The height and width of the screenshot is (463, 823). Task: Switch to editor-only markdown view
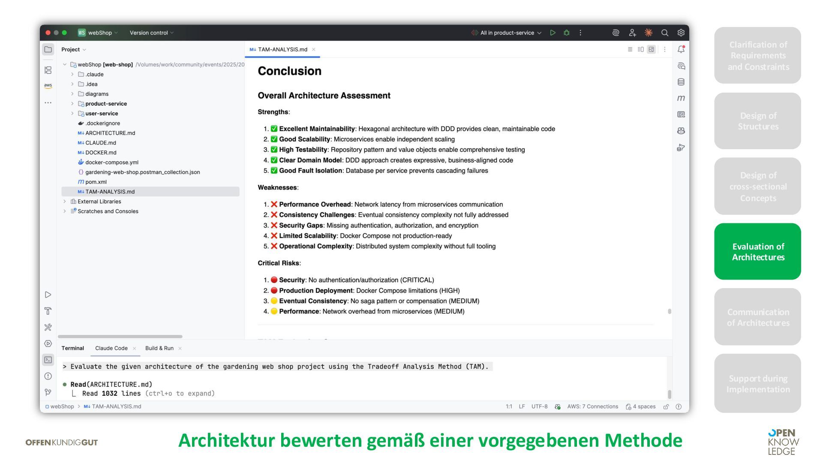point(630,49)
